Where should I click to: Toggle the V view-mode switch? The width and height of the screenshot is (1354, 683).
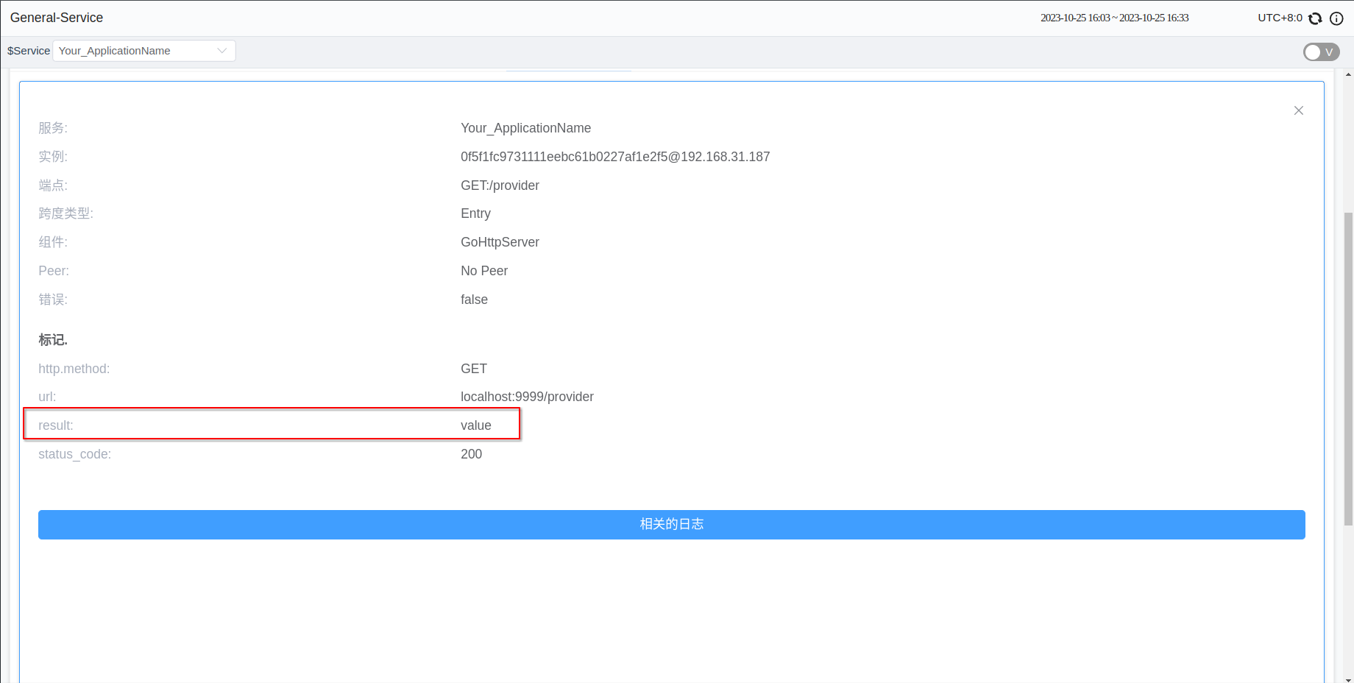[x=1321, y=52]
